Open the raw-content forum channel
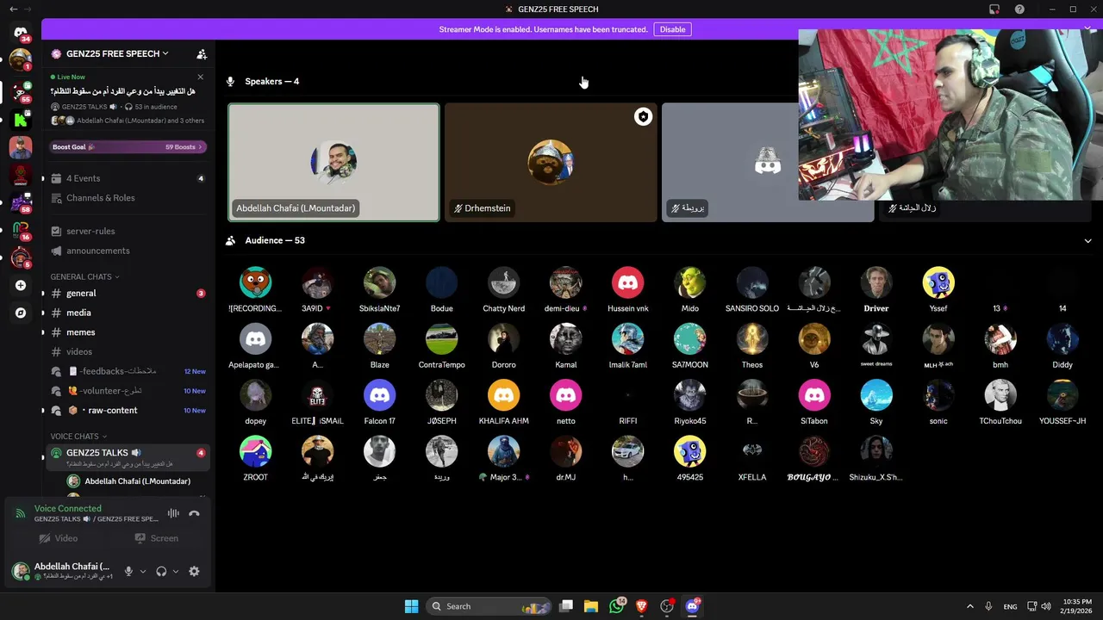 128,411
